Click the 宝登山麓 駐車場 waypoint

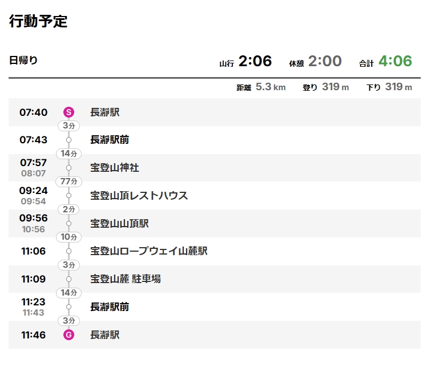pyautogui.click(x=126, y=279)
